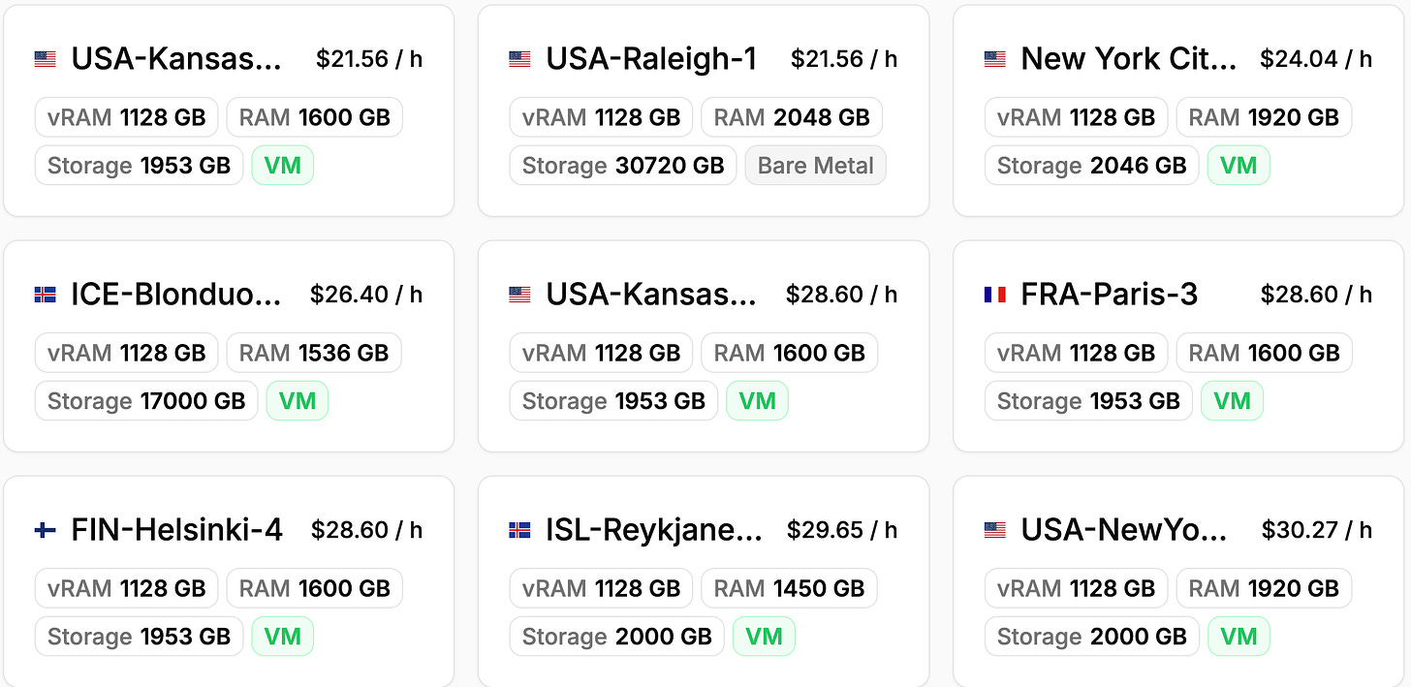1411x687 pixels.
Task: Click the French flag beside FRA-Paris-3
Action: tap(994, 295)
